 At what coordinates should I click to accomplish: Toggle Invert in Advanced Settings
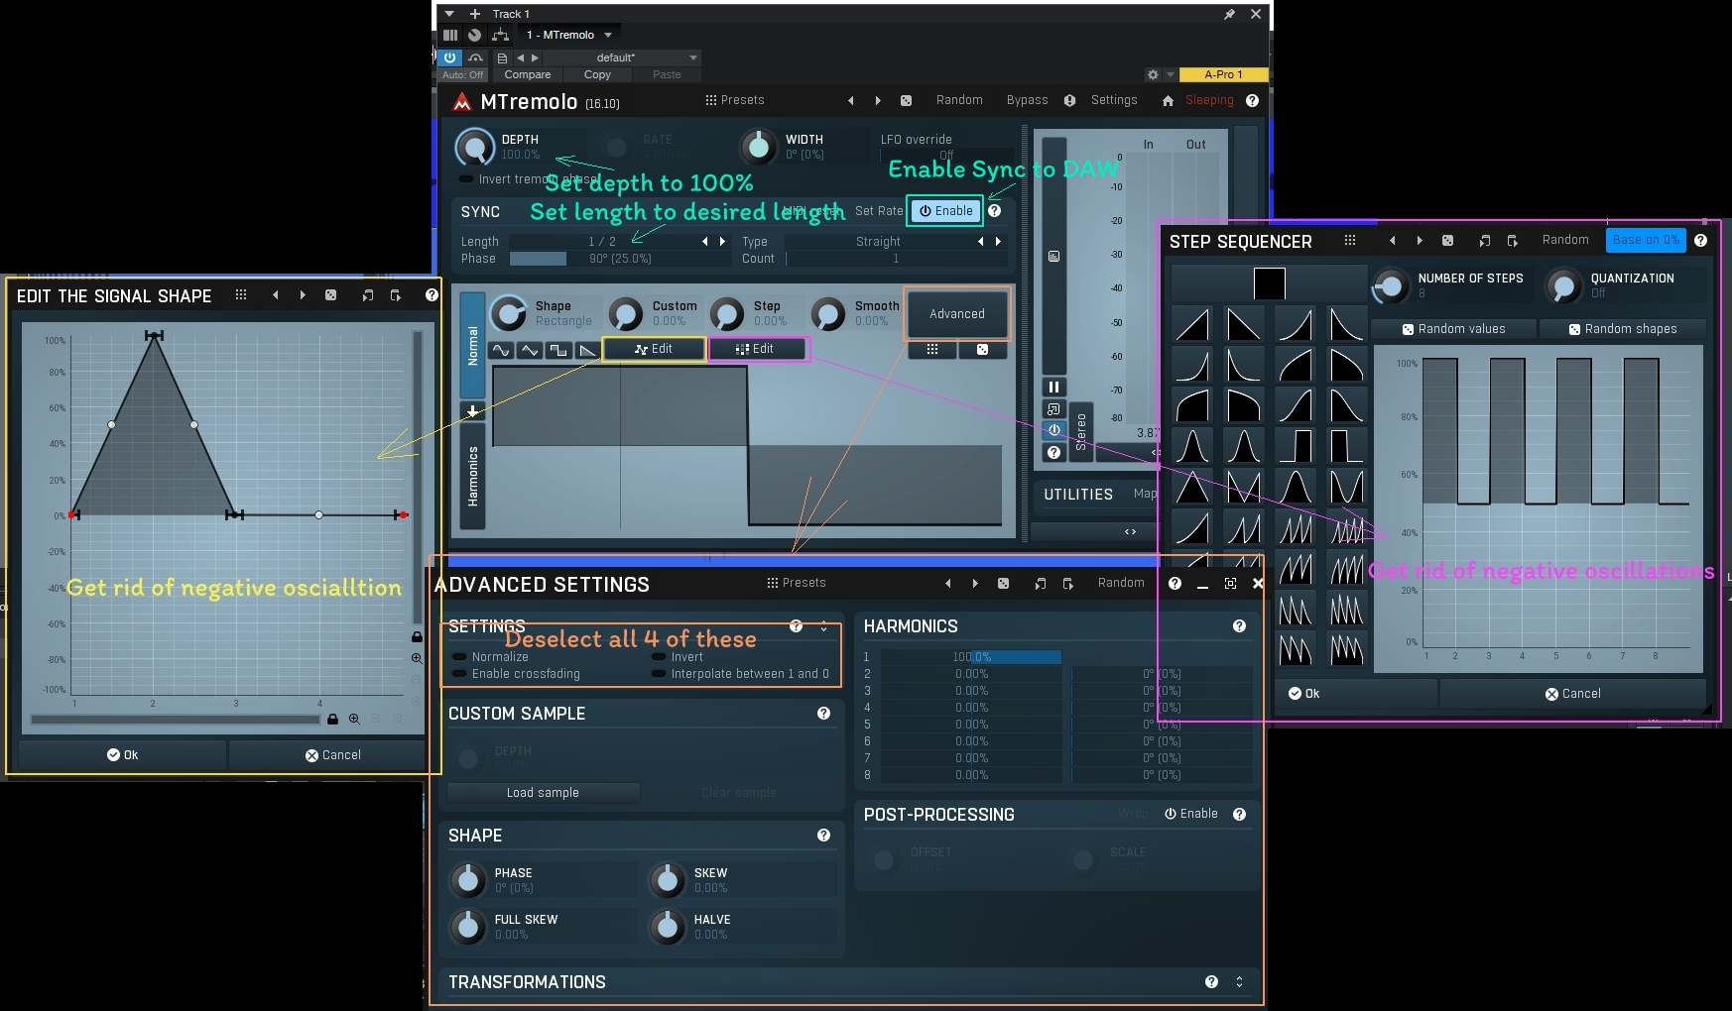coord(678,657)
